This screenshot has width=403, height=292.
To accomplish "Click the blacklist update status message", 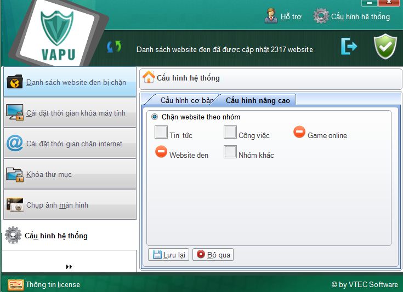I will [225, 49].
